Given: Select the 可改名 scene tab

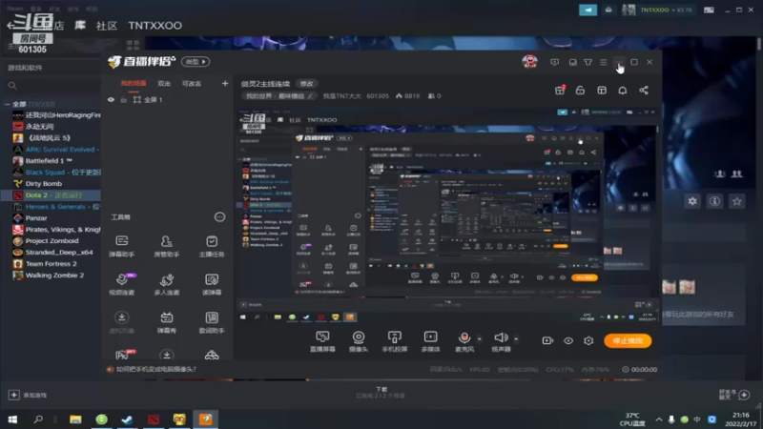Looking at the screenshot, I should point(192,83).
